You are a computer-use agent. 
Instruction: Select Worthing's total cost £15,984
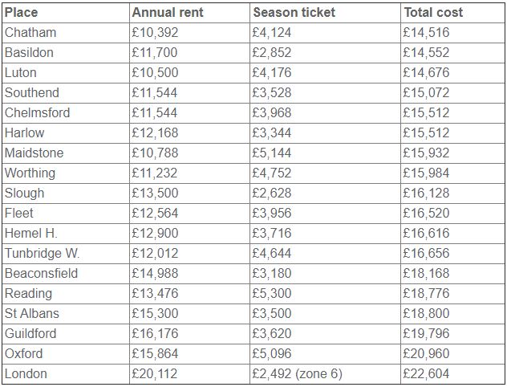point(426,173)
